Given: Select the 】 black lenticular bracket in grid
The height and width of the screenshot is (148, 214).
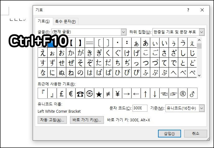Looking at the screenshot, I should (80, 43).
